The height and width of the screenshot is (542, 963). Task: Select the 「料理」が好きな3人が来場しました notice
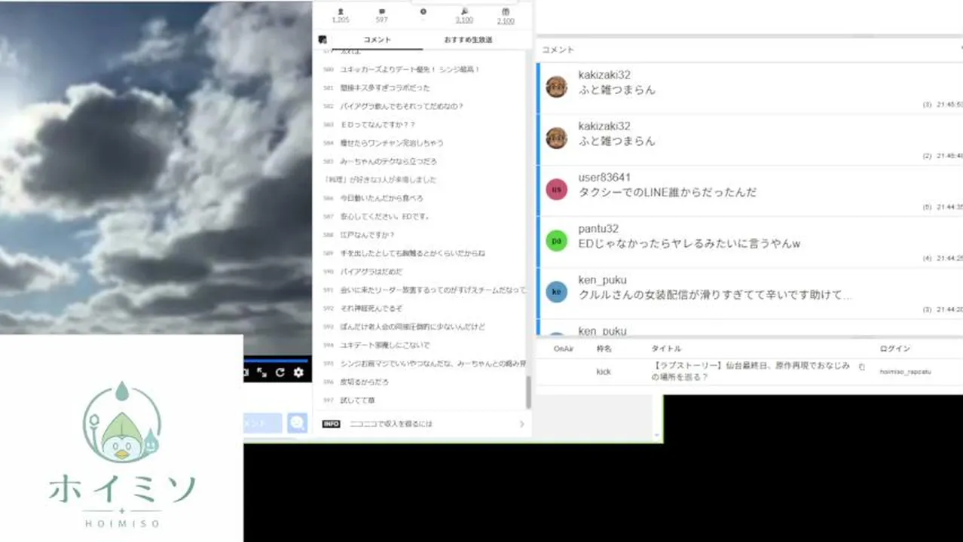coord(379,179)
